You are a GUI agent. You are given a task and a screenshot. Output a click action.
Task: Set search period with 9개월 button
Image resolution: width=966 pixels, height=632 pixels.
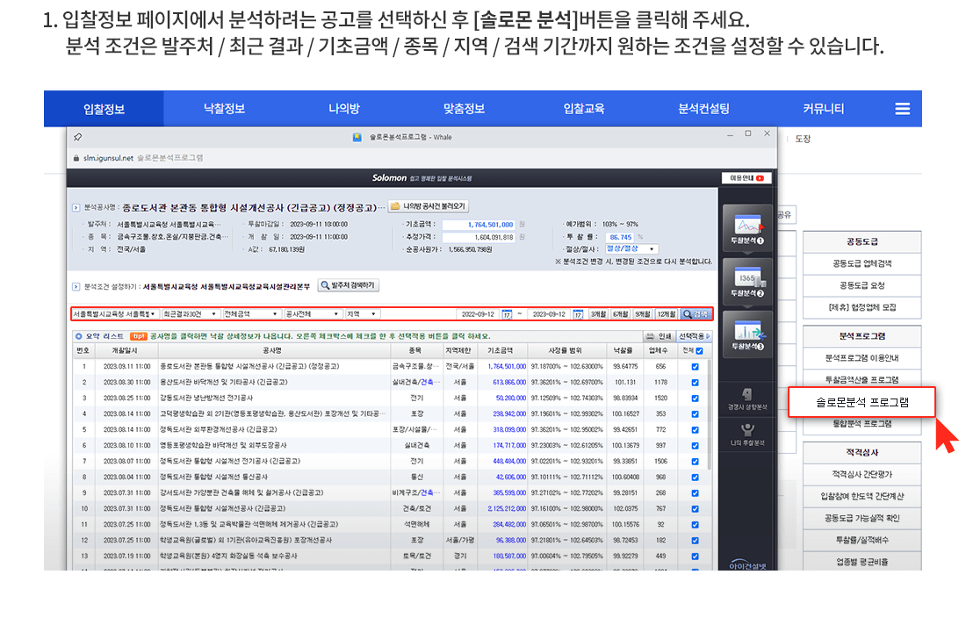coord(643,314)
